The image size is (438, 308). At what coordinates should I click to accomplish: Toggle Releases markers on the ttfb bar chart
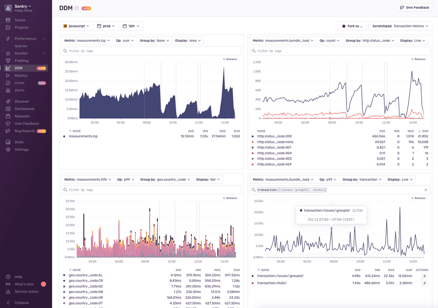click(230, 198)
